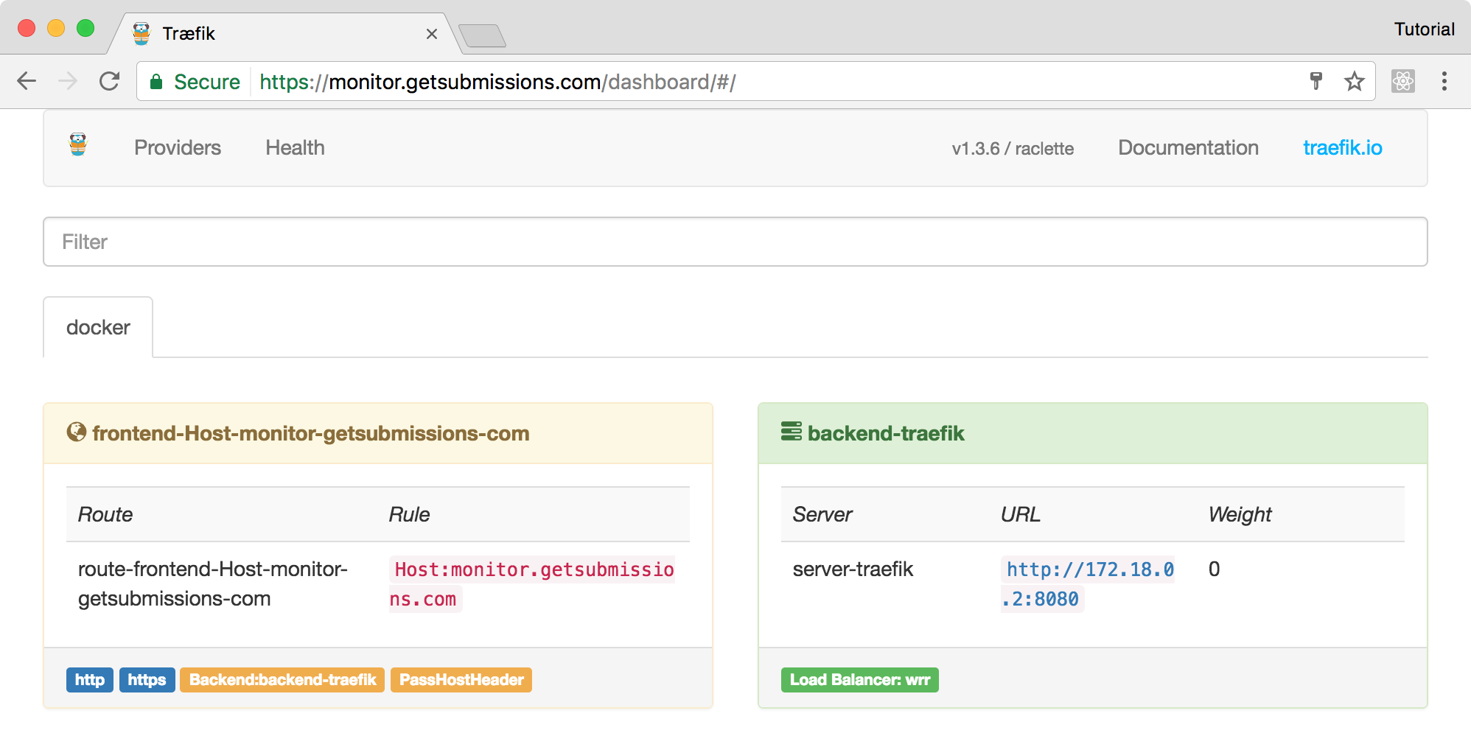
Task: Bookmark this page with star icon
Action: (1355, 81)
